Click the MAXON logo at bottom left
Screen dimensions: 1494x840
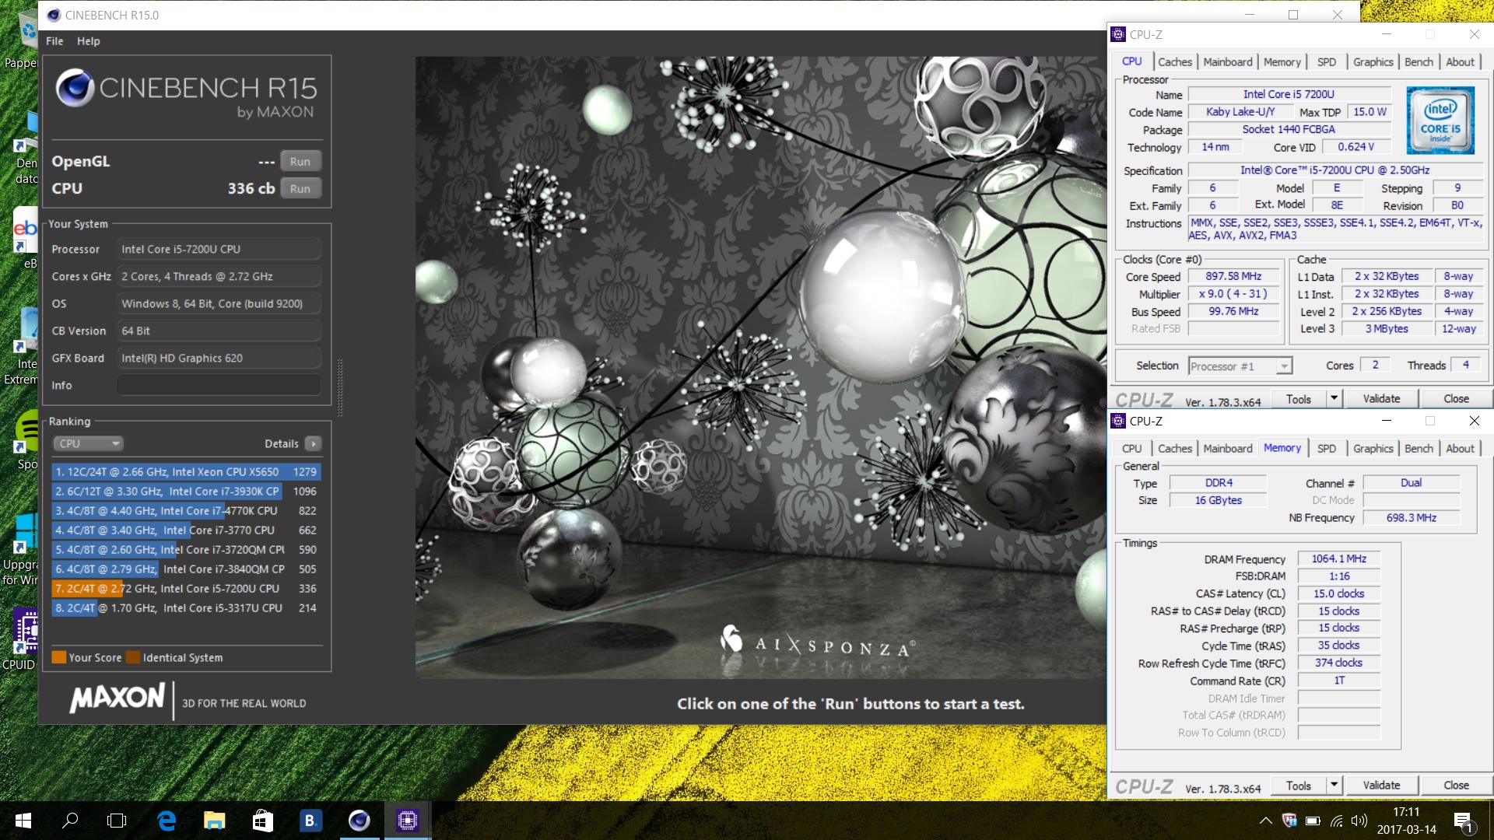(x=117, y=698)
